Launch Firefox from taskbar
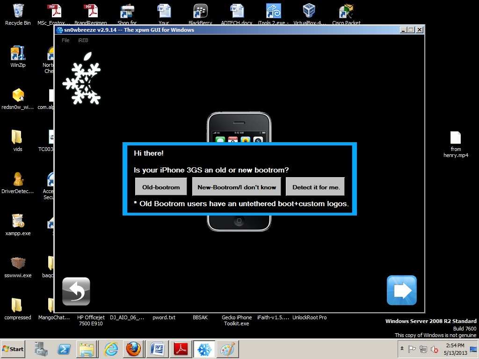The height and width of the screenshot is (359, 479). pyautogui.click(x=133, y=349)
